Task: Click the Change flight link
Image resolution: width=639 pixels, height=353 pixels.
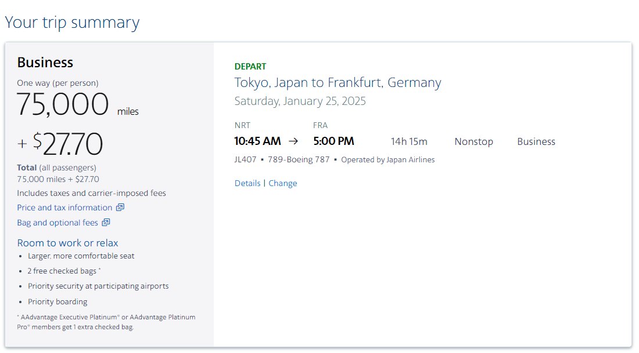Action: pyautogui.click(x=283, y=183)
